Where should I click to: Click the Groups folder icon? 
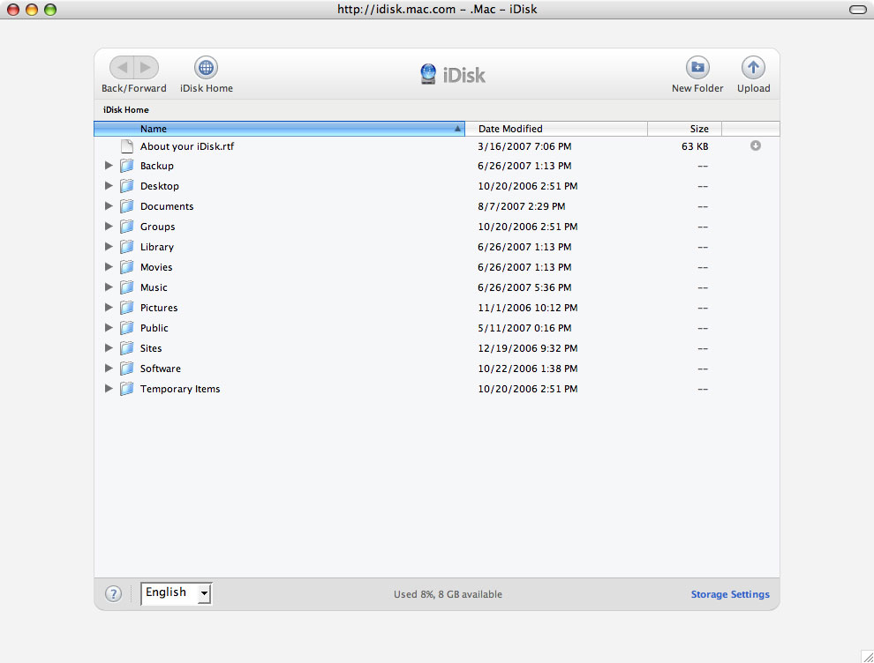click(127, 227)
